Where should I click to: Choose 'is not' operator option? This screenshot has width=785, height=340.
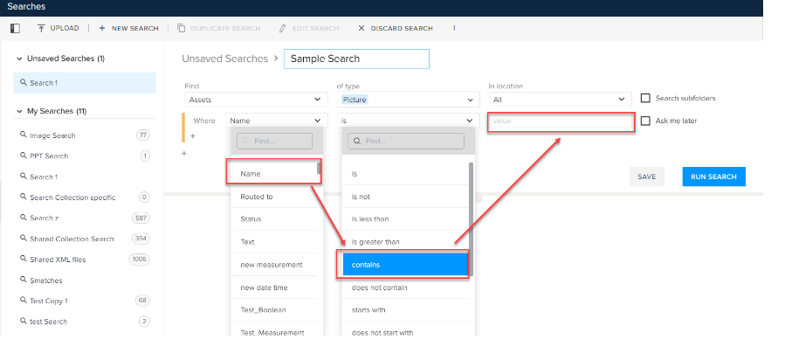pyautogui.click(x=405, y=197)
